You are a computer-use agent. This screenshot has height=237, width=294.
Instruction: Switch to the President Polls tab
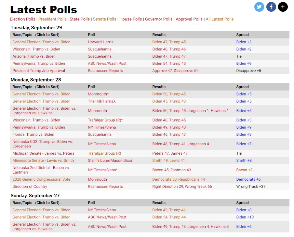[x=52, y=19]
